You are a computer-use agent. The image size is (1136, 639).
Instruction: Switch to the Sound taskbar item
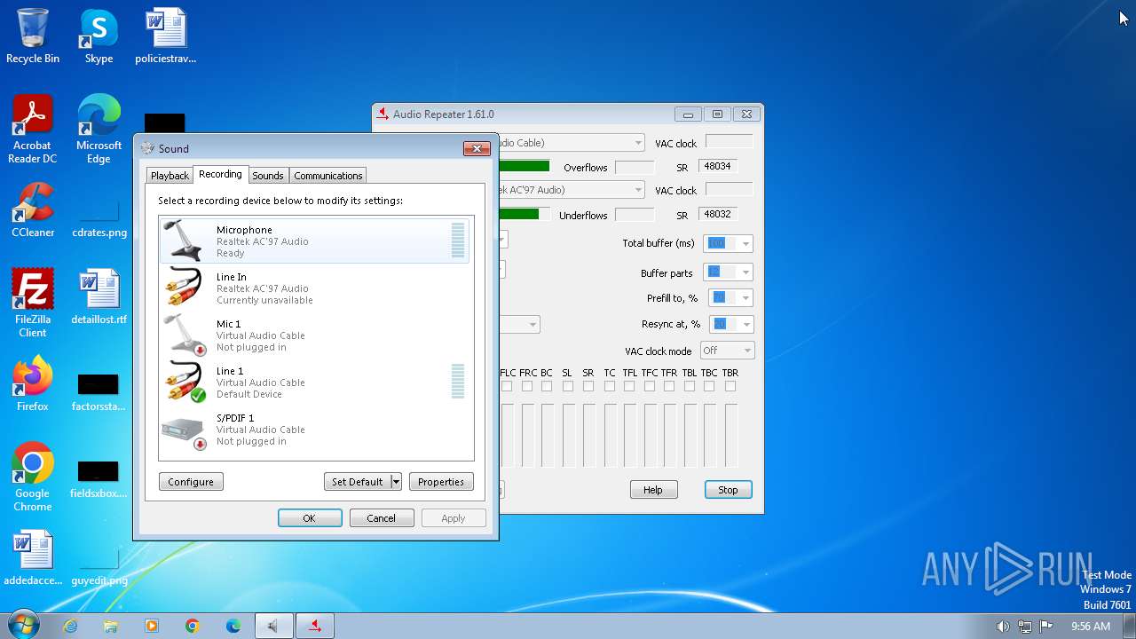click(273, 626)
